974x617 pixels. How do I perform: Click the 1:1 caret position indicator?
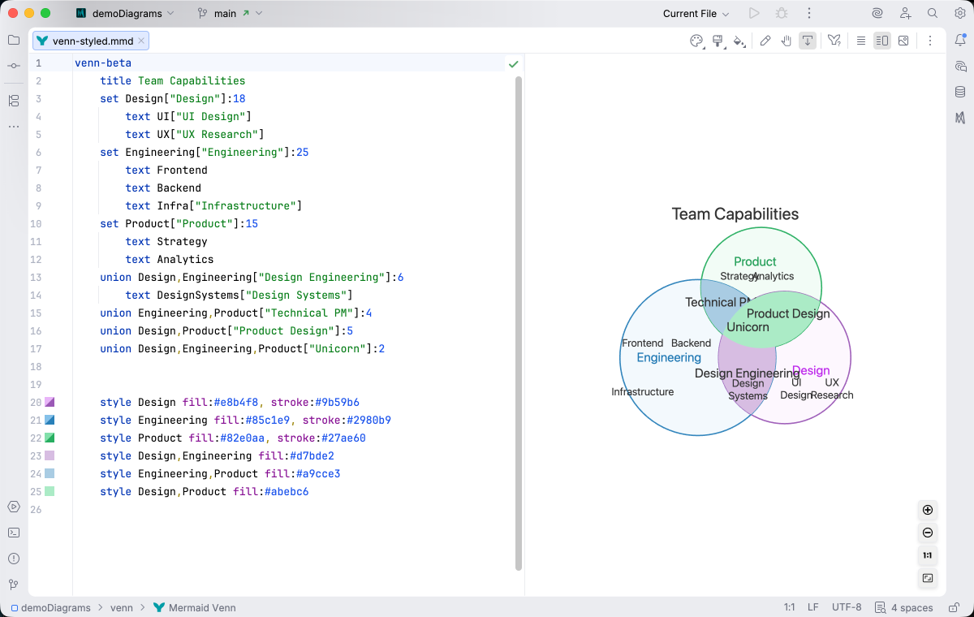pyautogui.click(x=789, y=607)
